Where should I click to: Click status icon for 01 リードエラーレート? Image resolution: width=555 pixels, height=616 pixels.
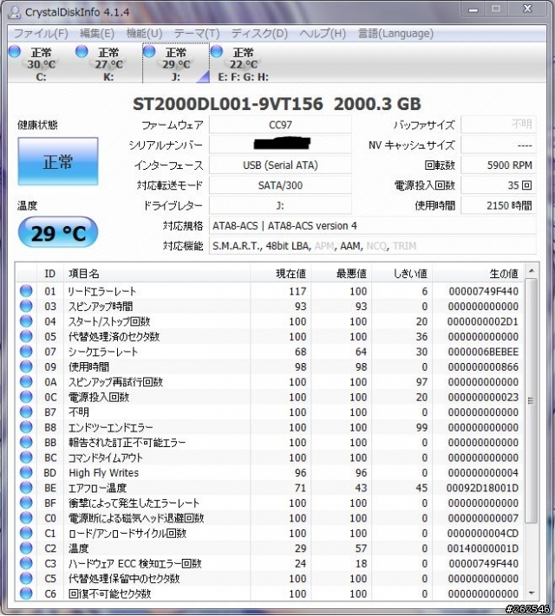(26, 291)
